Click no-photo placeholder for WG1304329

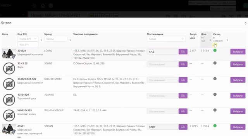[9, 115]
